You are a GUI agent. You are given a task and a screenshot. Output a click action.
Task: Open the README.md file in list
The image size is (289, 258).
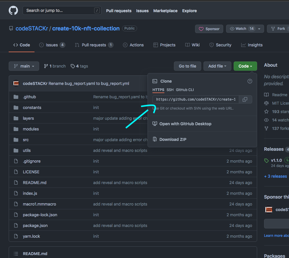coord(35,182)
